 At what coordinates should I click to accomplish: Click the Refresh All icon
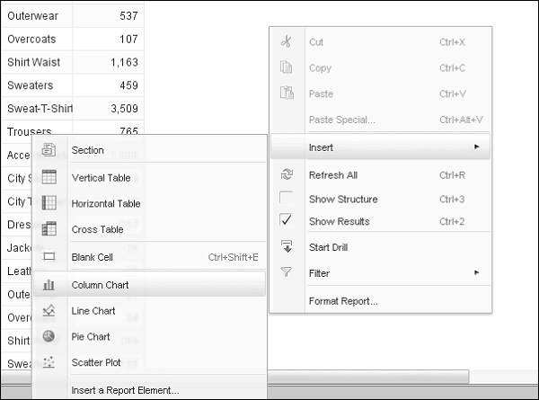(x=287, y=175)
